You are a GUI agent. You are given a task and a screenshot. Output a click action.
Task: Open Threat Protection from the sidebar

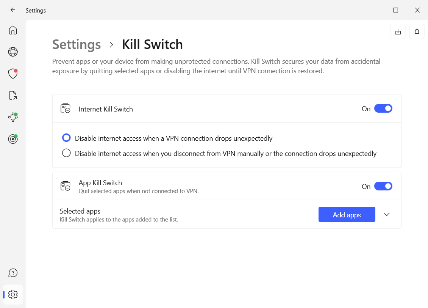tap(12, 74)
